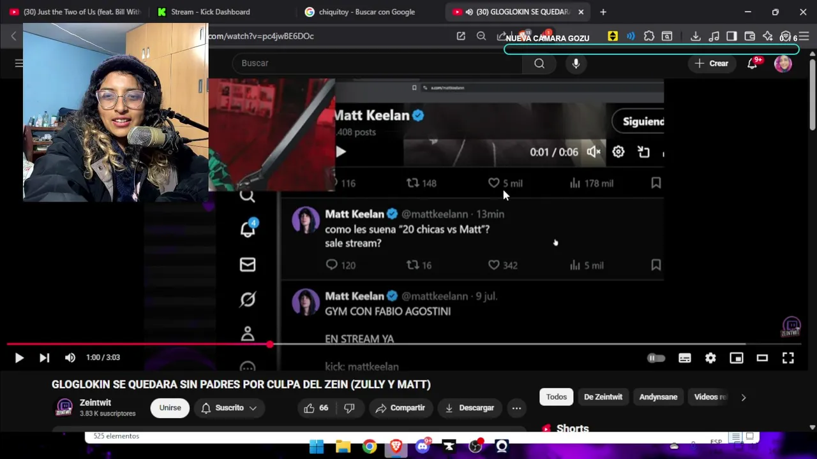Screen dimensions: 817x459
Task: Switch to Stream - Kick Dashboard tab
Action: pyautogui.click(x=211, y=11)
